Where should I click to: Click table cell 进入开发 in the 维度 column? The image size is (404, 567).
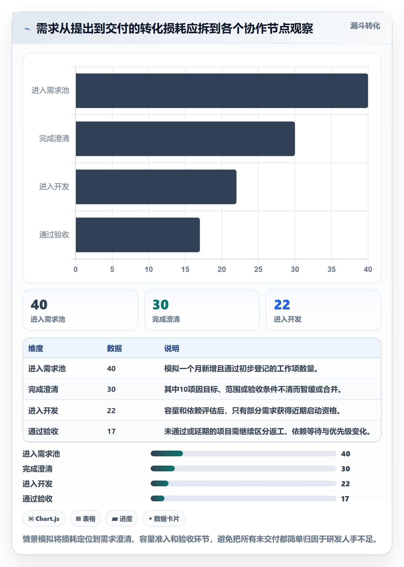43,411
